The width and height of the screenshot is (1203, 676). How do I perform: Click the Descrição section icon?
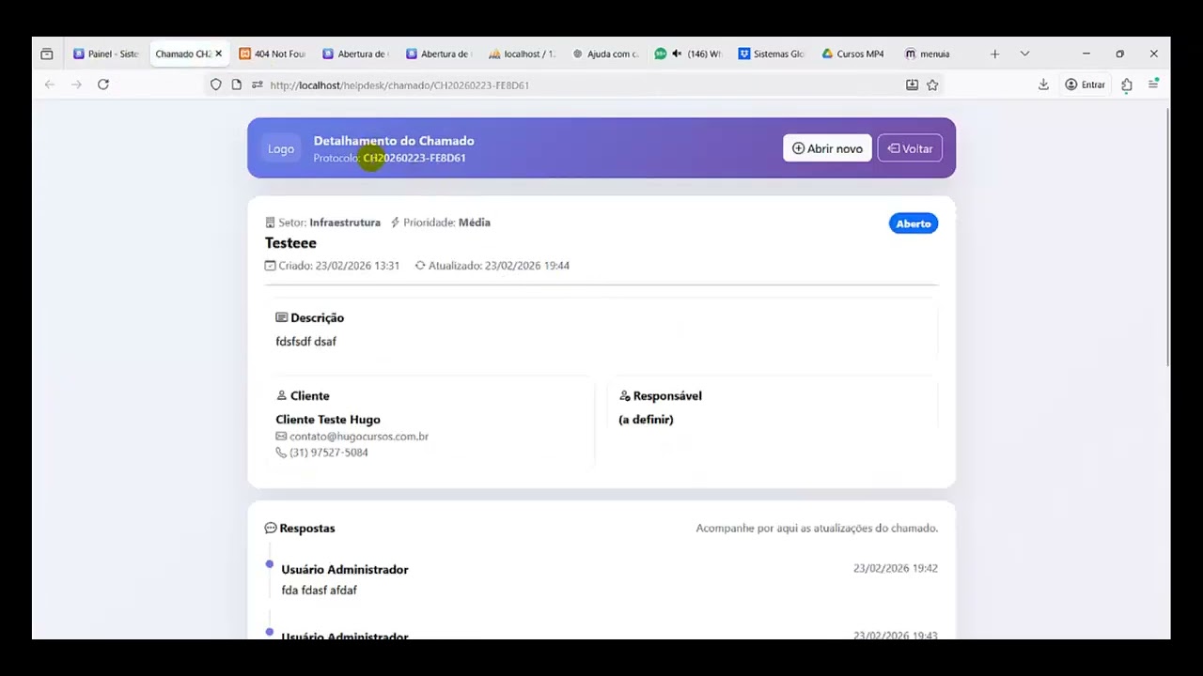281,317
